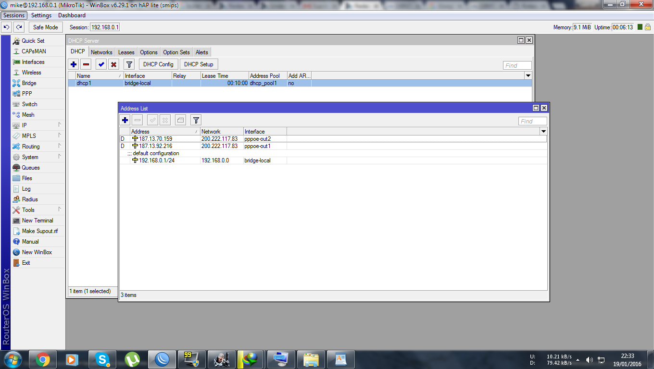Viewport: 654px width, 369px height.
Task: Open the Settings menu
Action: [41, 15]
